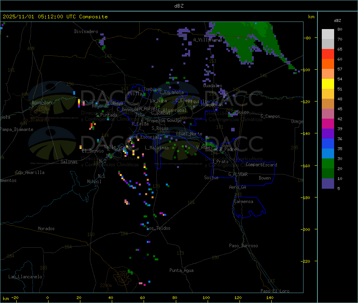Click the El_Desvio map label
Image resolution: width=358 pixels, height=303 pixels.
(x=93, y=151)
